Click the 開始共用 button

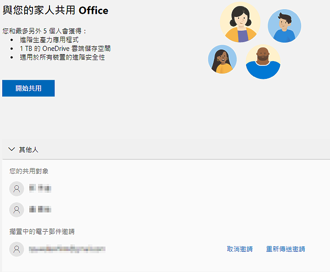tap(28, 88)
